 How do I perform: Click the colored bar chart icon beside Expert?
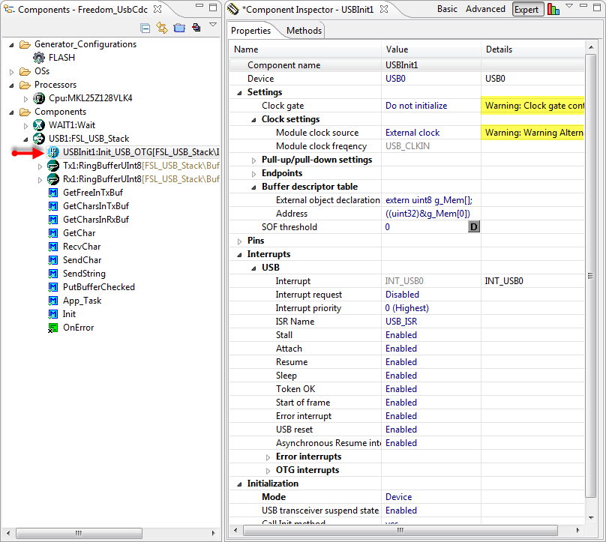click(x=553, y=10)
